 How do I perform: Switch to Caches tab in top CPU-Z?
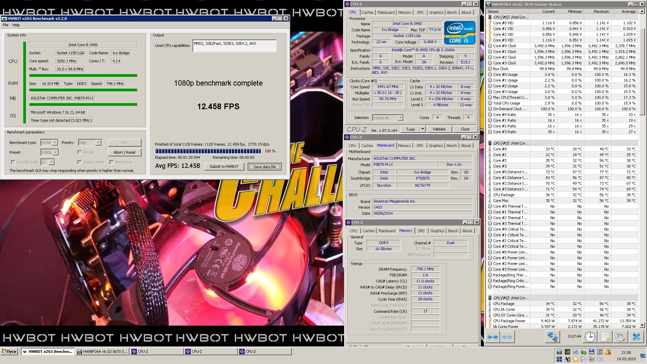tap(368, 12)
